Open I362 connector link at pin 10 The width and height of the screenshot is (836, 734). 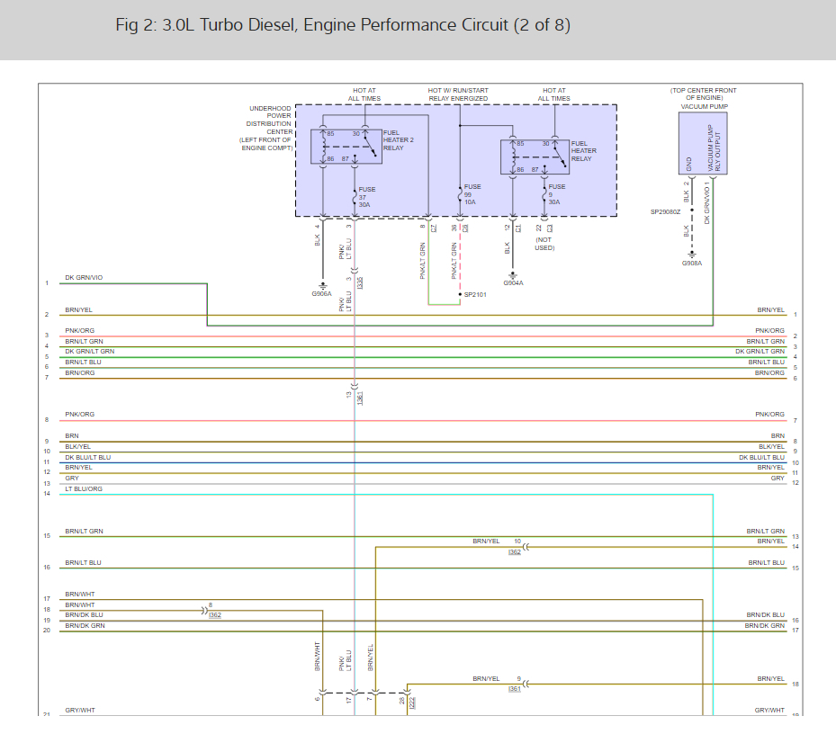(x=514, y=552)
